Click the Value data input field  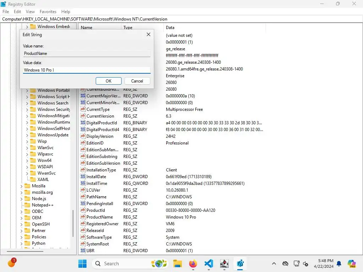tap(86, 70)
